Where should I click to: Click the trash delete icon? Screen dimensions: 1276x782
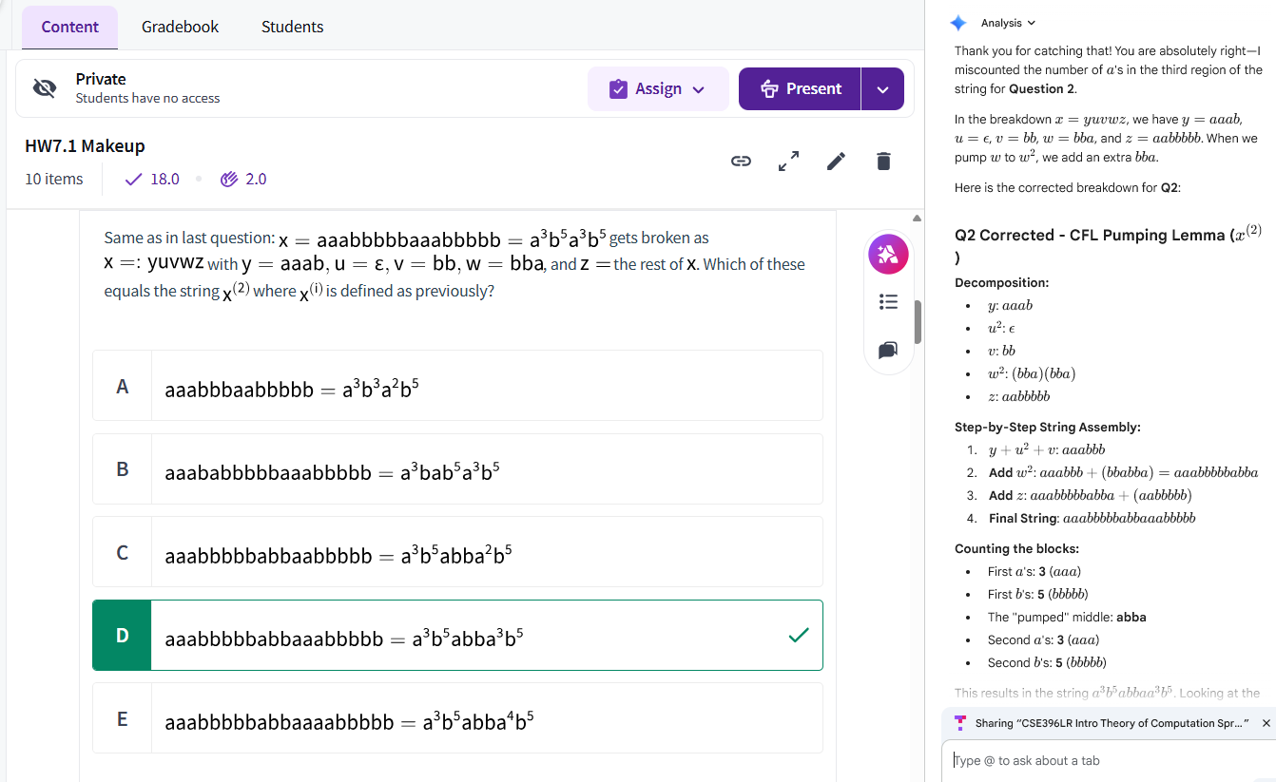click(883, 162)
